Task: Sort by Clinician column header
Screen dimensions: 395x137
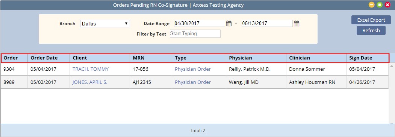Action: tap(300, 58)
